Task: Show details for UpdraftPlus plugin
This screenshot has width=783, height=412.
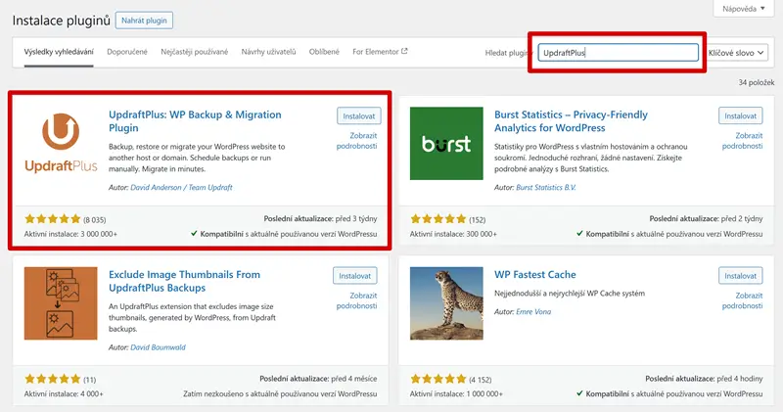Action: [357, 141]
